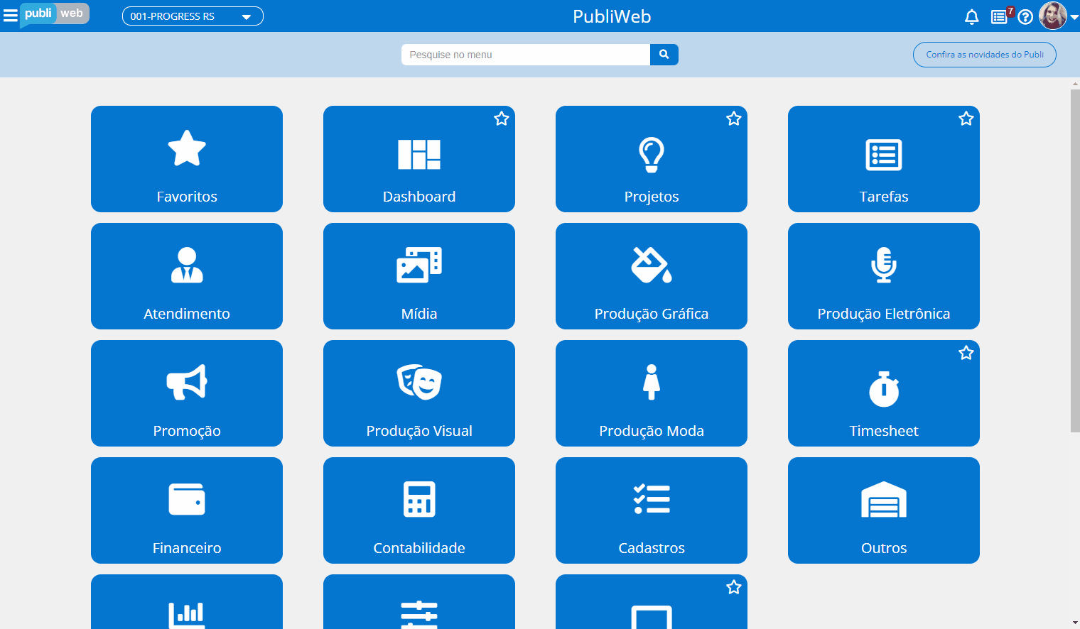
Task: Open the Outros warehouse icon
Action: [884, 499]
